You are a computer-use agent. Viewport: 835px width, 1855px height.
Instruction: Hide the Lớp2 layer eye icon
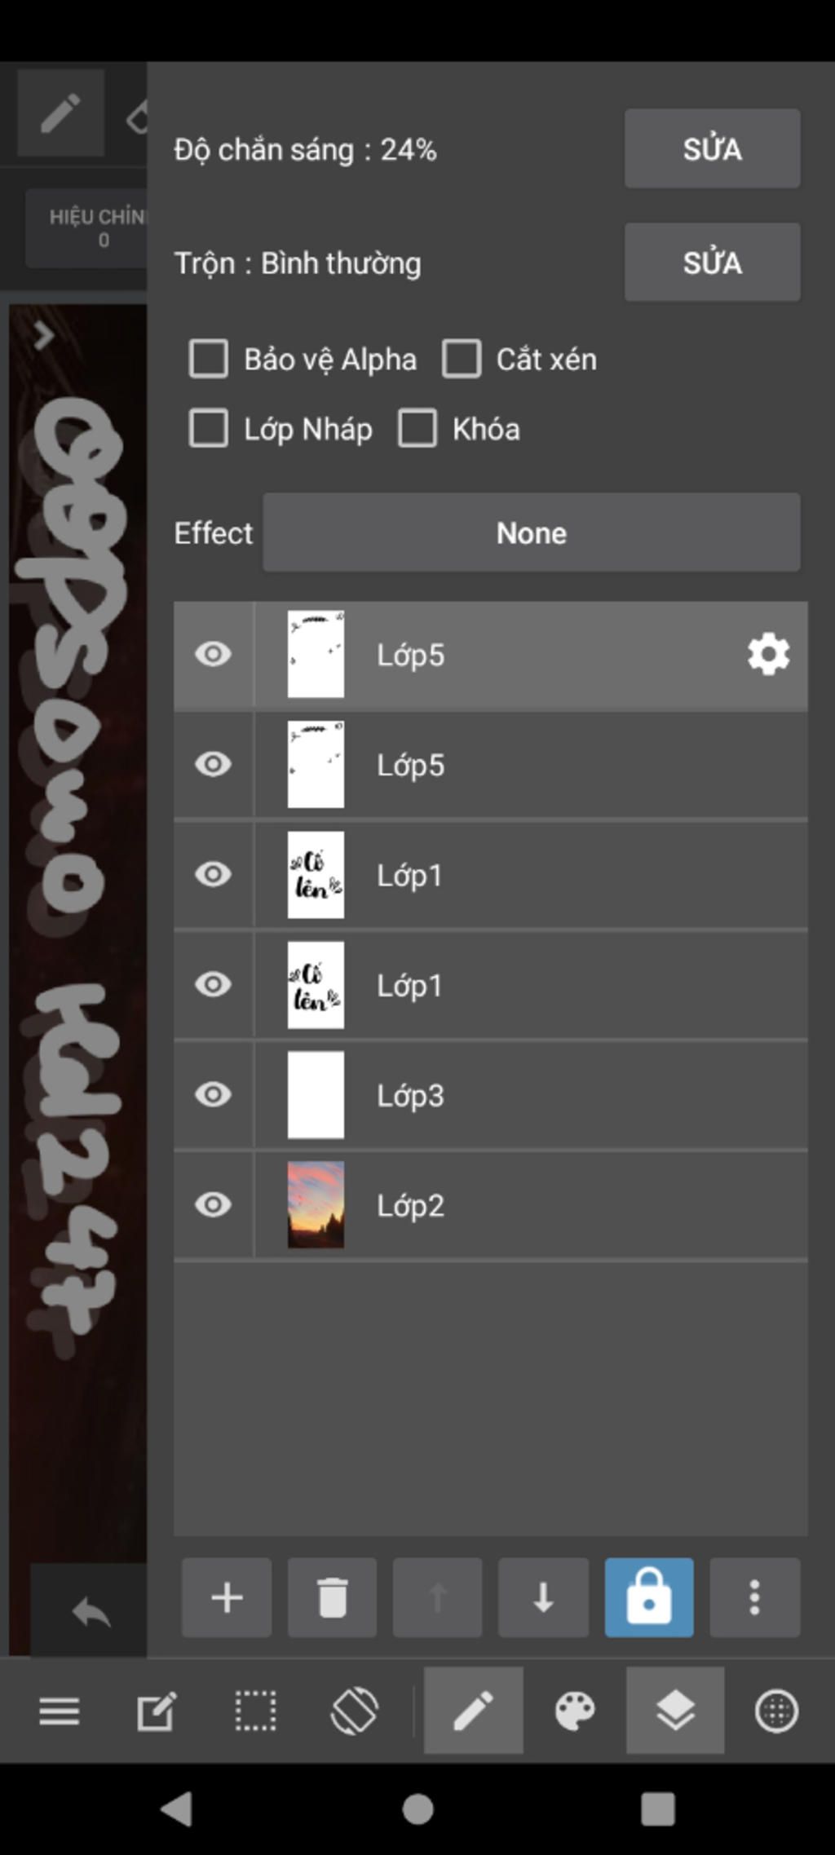click(x=213, y=1204)
